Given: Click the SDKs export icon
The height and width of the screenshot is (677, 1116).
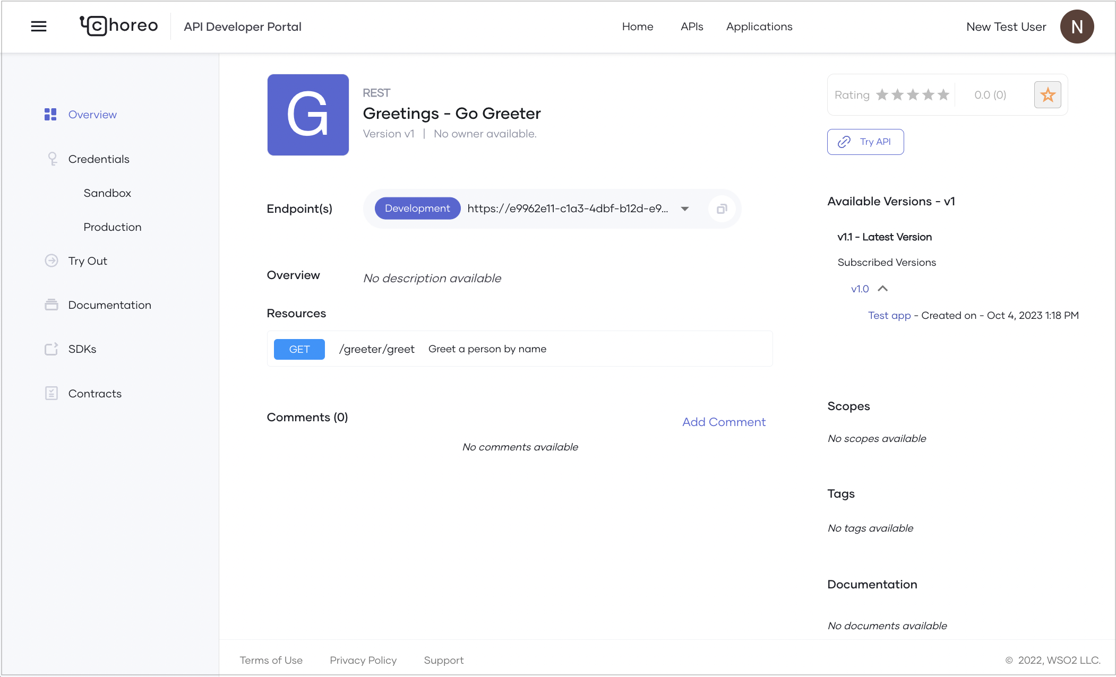Looking at the screenshot, I should [x=51, y=349].
